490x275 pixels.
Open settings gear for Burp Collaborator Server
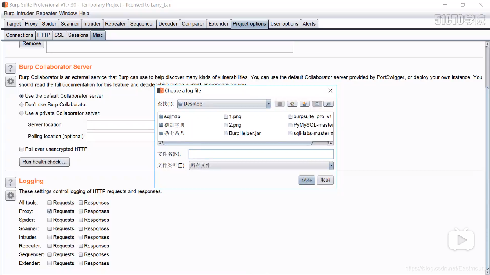click(11, 82)
